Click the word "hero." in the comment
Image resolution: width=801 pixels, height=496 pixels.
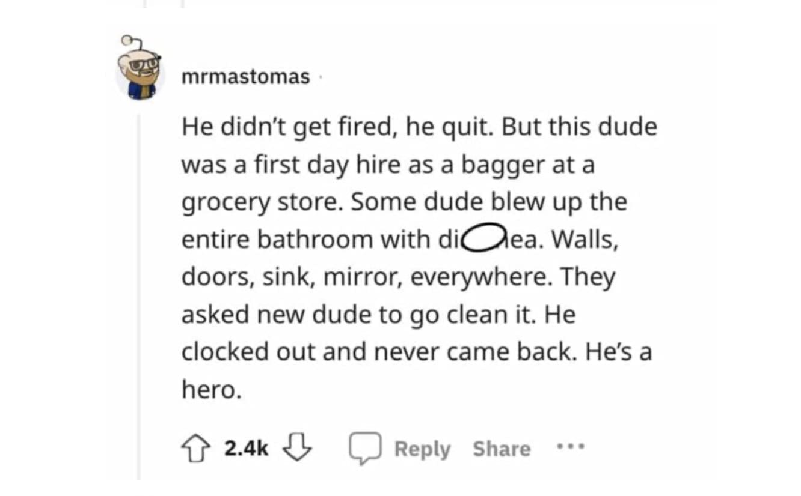coord(212,390)
